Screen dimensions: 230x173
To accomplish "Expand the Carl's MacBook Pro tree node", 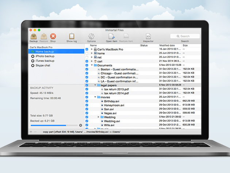I will tap(92, 49).
